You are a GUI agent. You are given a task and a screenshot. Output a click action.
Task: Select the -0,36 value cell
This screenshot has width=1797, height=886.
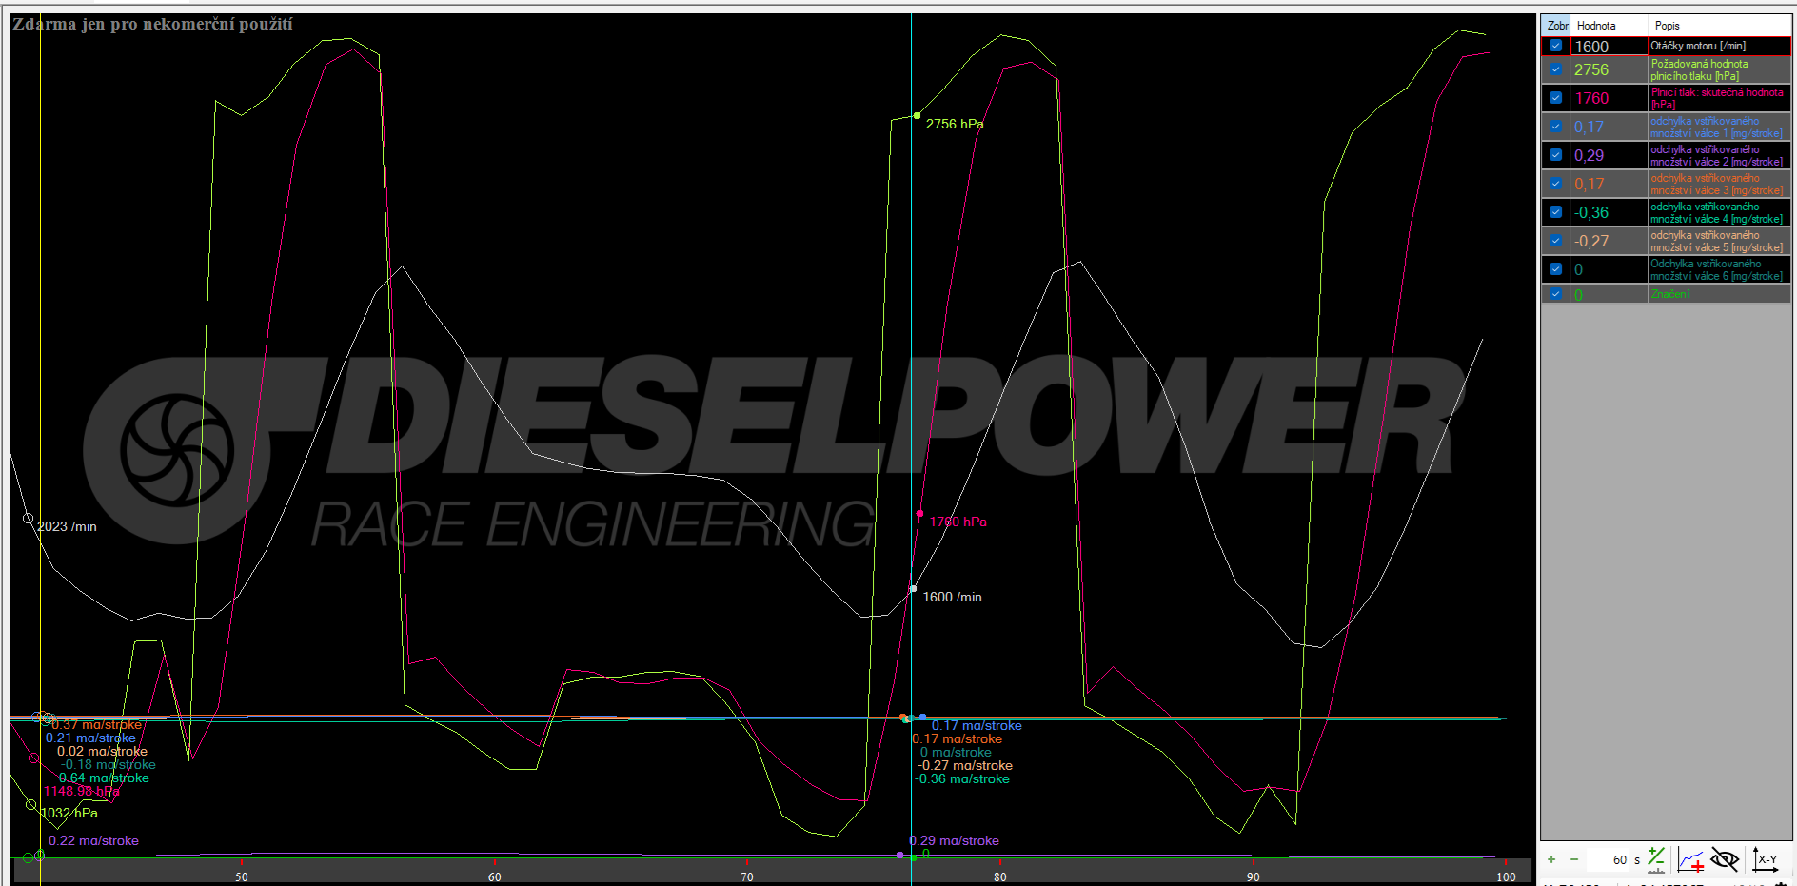1609,212
